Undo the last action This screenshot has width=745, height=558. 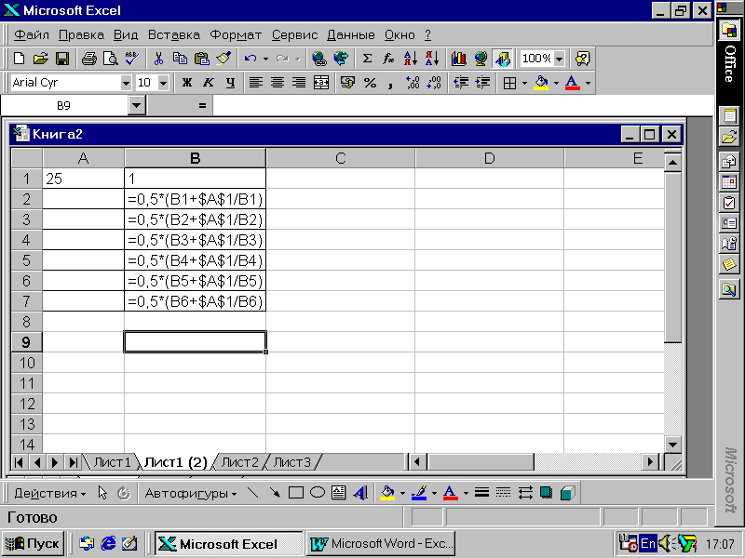click(x=250, y=59)
